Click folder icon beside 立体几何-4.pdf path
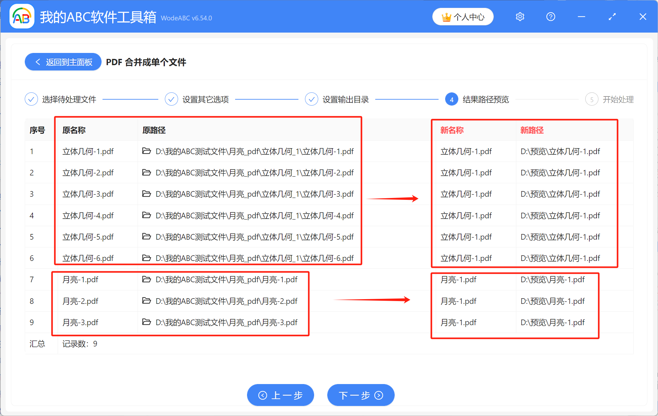This screenshot has height=416, width=658. click(147, 216)
